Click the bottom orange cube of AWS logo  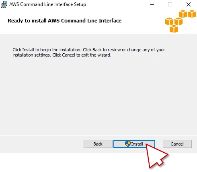coord(174,28)
